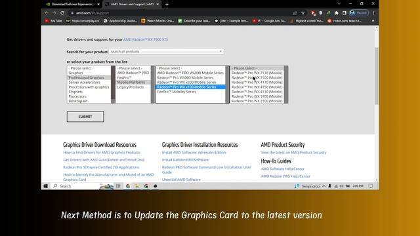Open the notification center icon
This screenshot has width=420, height=236.
(x=371, y=186)
